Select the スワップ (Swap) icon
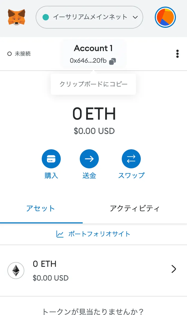The image size is (187, 315). point(131,159)
